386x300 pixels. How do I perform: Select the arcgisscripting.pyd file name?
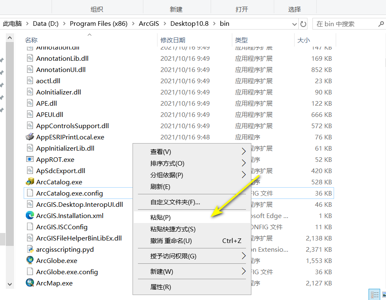pos(65,250)
